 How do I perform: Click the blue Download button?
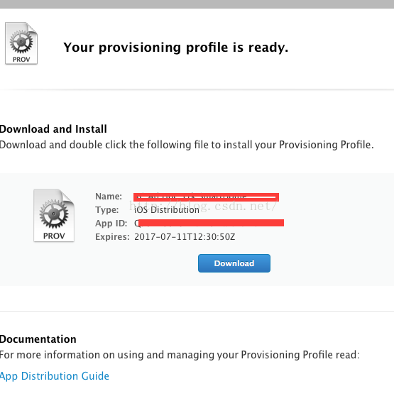coord(234,263)
